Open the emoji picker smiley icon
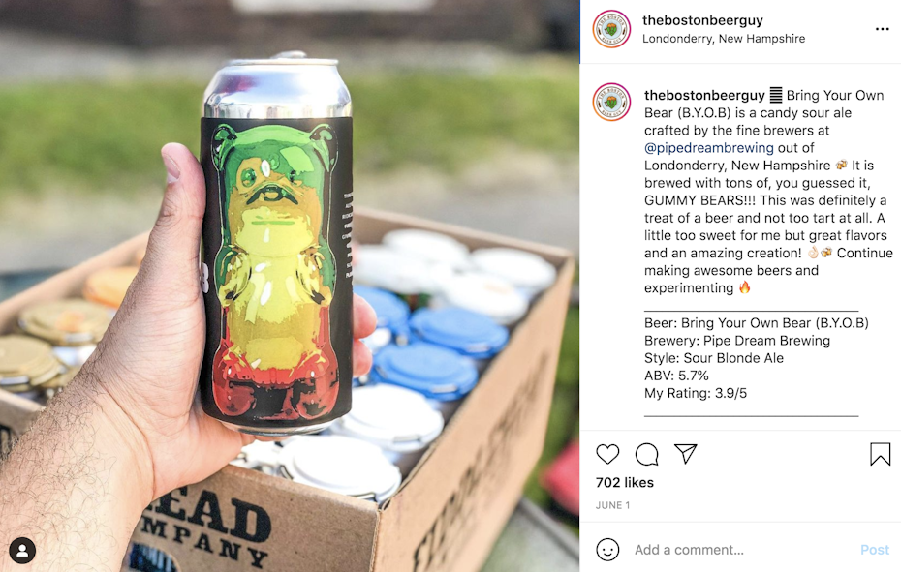 (607, 550)
